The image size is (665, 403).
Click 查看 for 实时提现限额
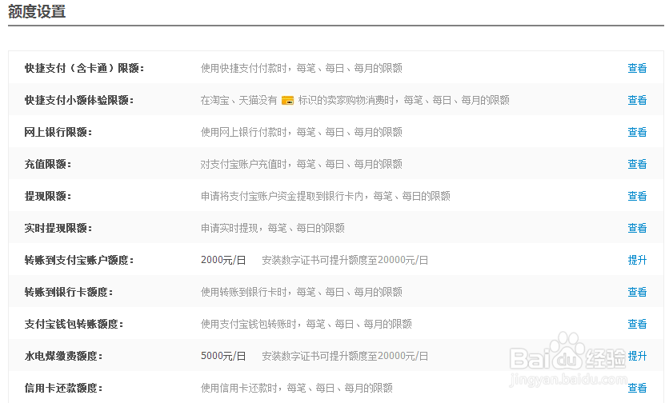637,229
